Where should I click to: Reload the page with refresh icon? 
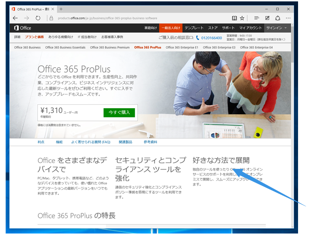[38, 18]
